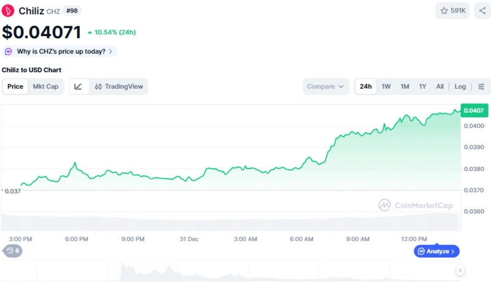Open chart settings sliders icon
This screenshot has width=491, height=282.
click(481, 86)
